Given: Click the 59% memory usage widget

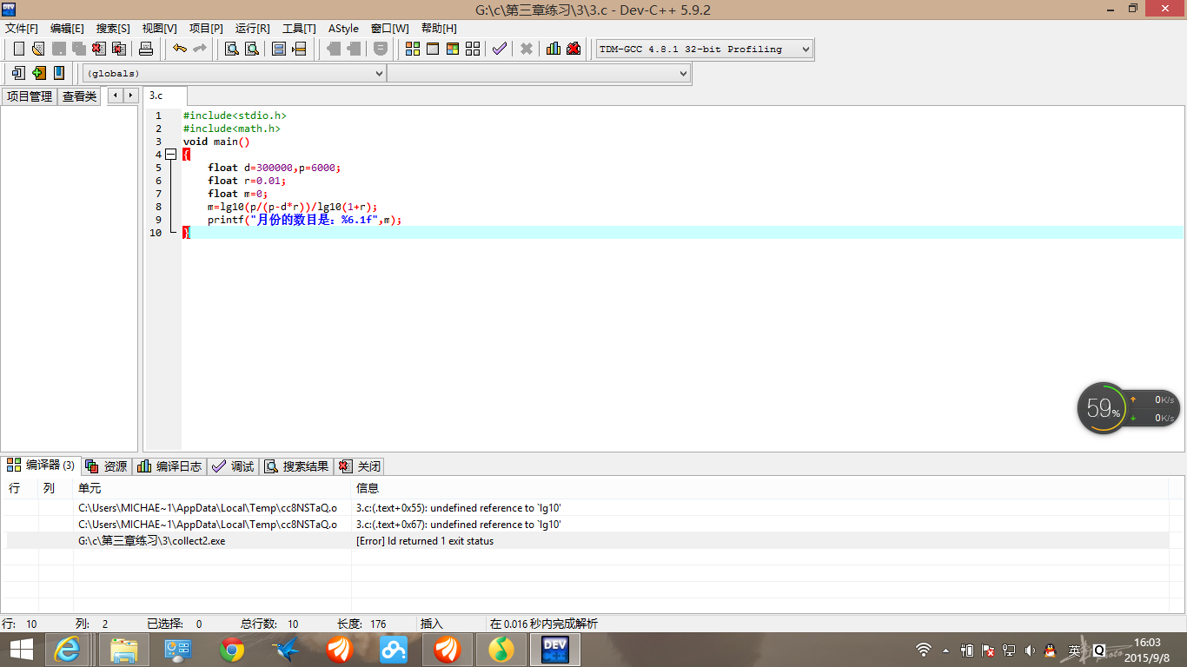Looking at the screenshot, I should click(x=1104, y=407).
